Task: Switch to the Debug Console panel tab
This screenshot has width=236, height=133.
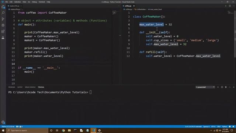Action: [x=30, y=87]
